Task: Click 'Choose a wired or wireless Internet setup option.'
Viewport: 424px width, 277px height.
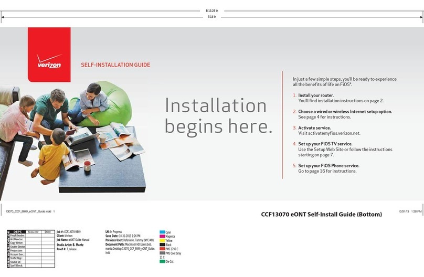Action: (345, 111)
